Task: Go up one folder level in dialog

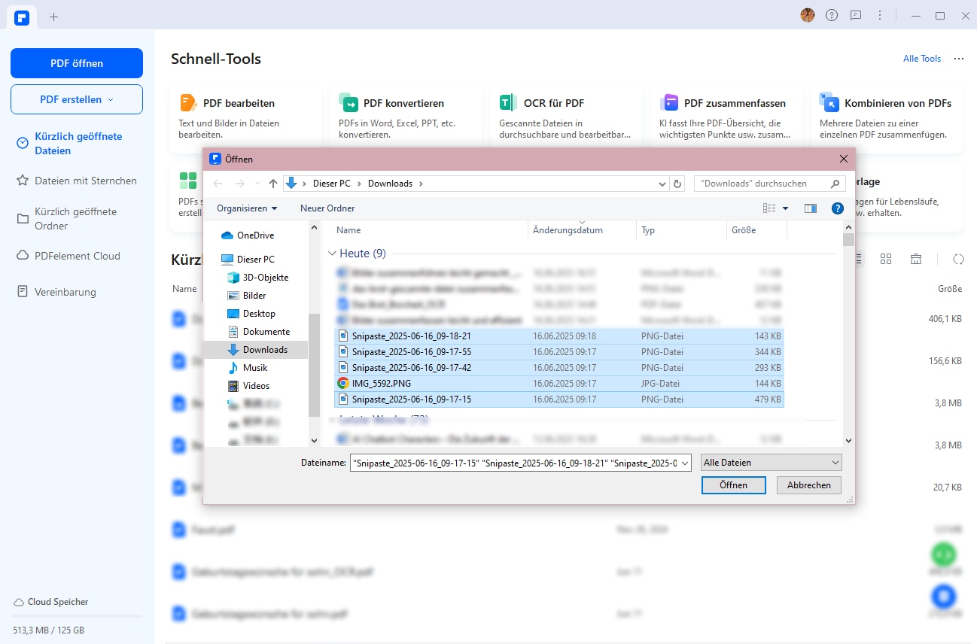Action: pyautogui.click(x=273, y=184)
